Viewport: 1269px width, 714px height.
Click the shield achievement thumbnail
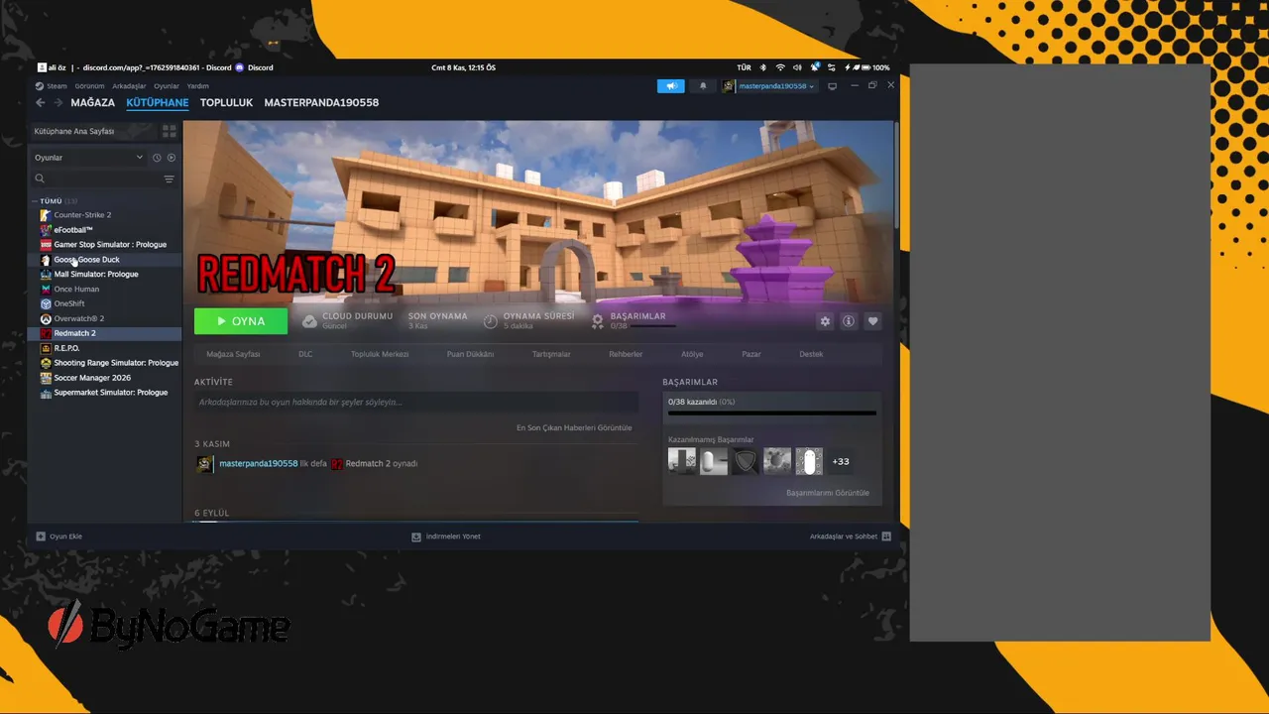pos(746,461)
